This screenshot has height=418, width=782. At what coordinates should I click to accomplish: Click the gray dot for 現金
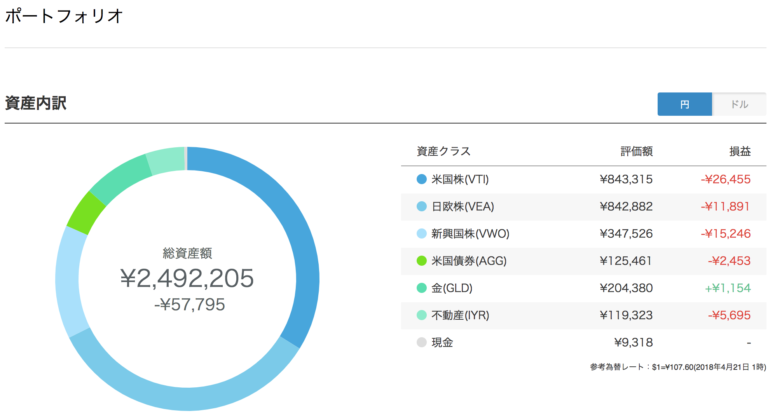pos(422,342)
